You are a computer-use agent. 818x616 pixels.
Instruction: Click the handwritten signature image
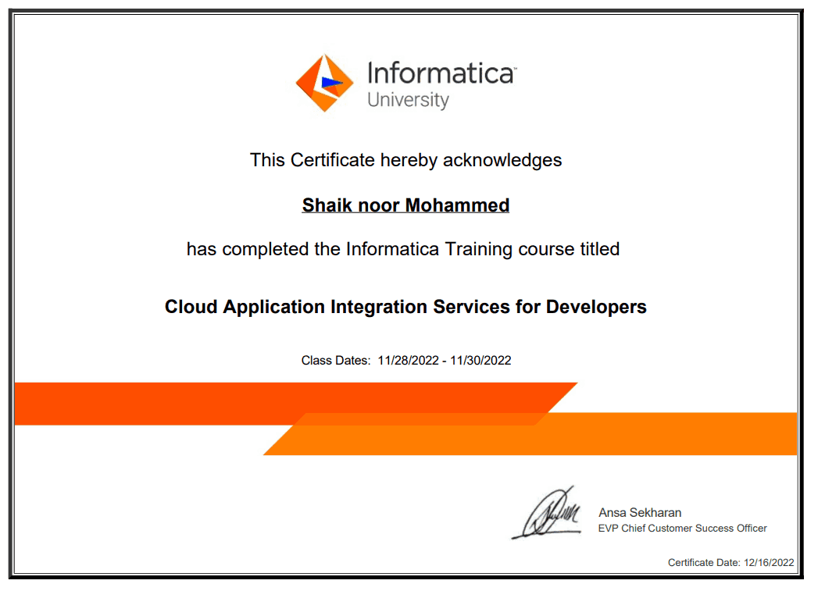click(547, 513)
